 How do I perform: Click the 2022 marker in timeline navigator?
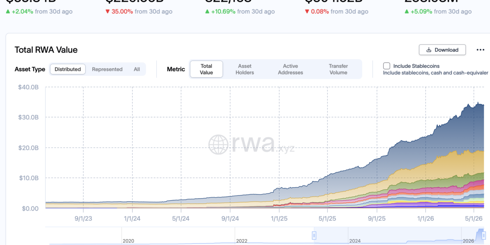coord(242,241)
